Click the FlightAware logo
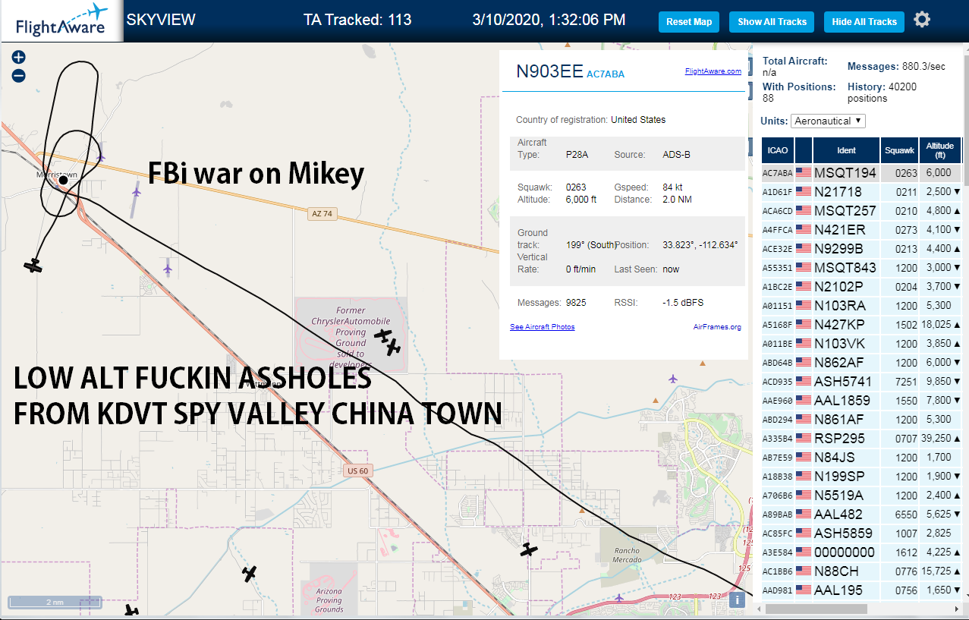Viewport: 969px width, 620px height. (61, 20)
